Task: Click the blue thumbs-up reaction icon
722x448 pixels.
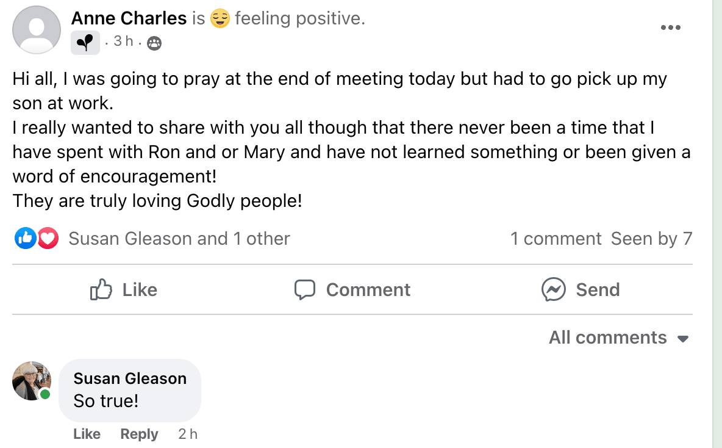Action: click(25, 238)
